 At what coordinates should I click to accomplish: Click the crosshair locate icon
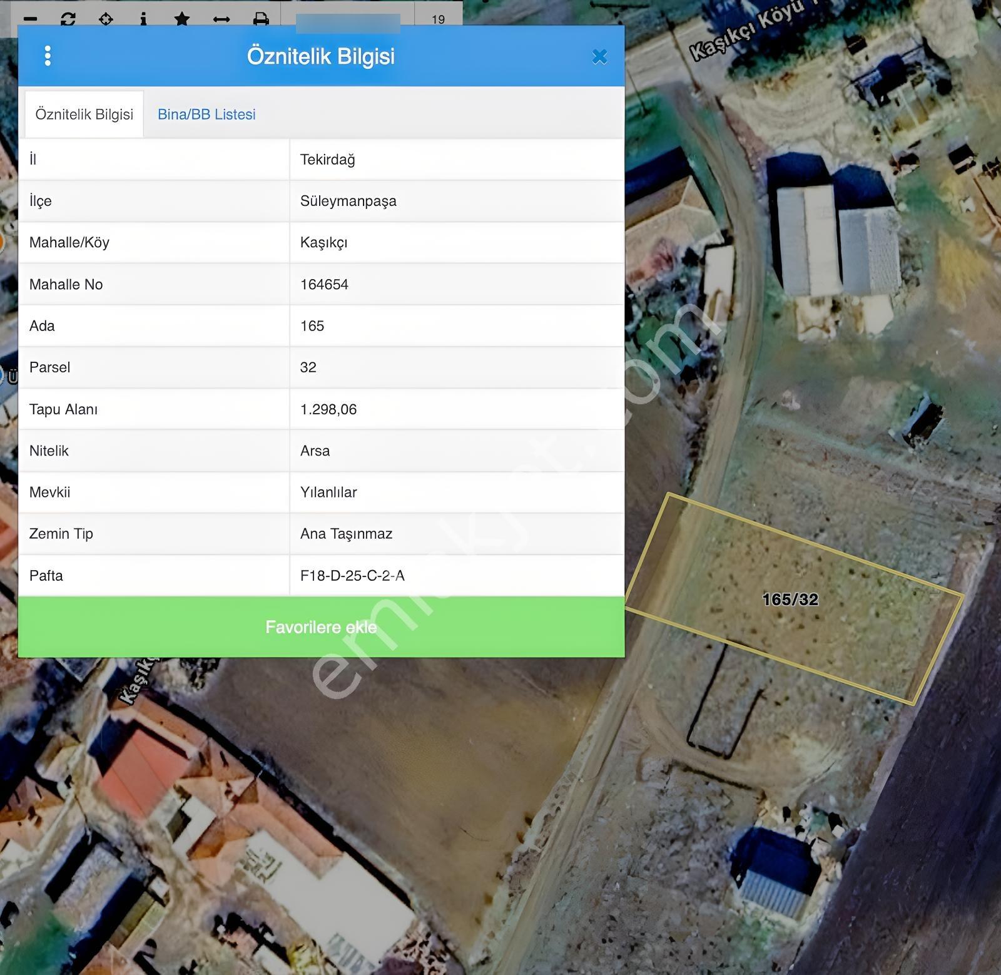(106, 19)
